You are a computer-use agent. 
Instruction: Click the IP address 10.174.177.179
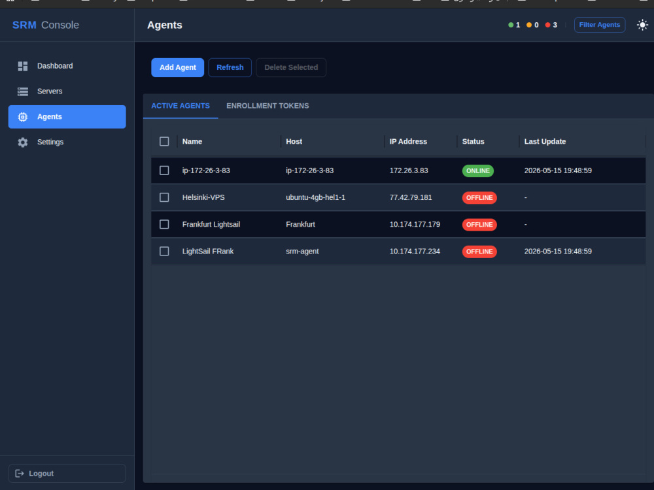click(415, 224)
